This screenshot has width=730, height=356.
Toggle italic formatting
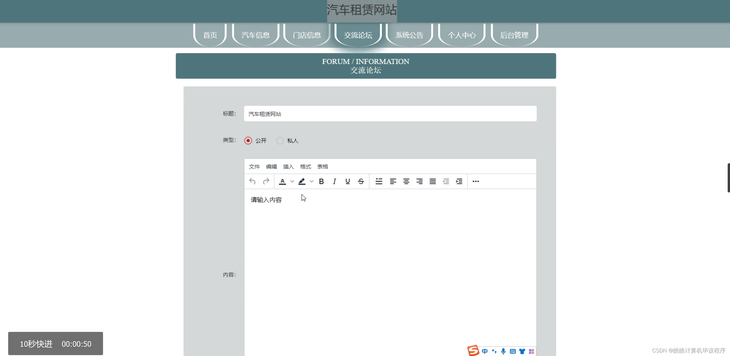tap(334, 181)
